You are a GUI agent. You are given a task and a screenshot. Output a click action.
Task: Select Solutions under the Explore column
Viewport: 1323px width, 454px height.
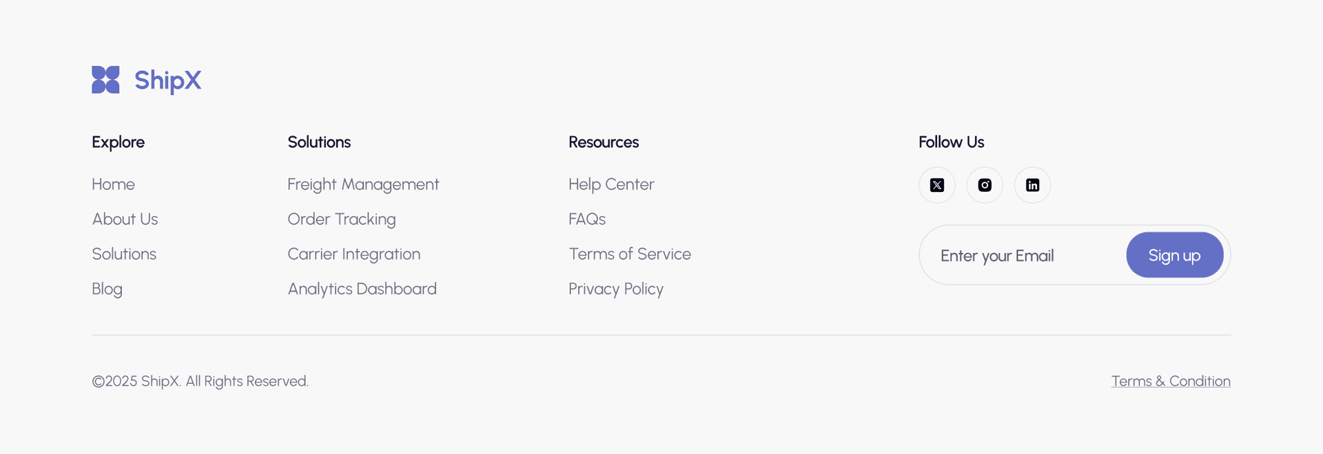click(x=124, y=254)
